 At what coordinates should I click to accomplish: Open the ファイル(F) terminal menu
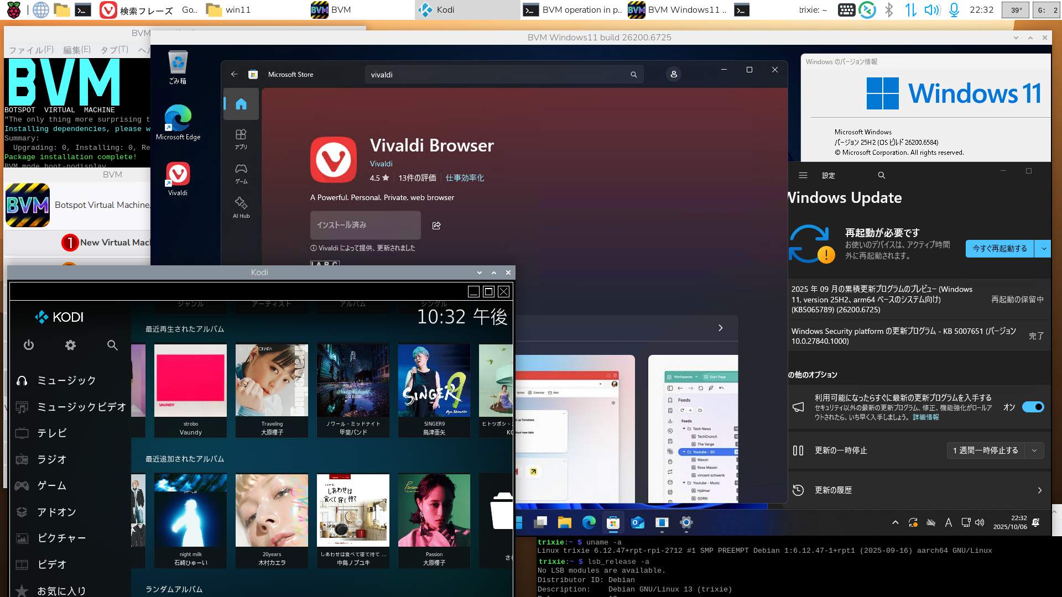point(31,50)
